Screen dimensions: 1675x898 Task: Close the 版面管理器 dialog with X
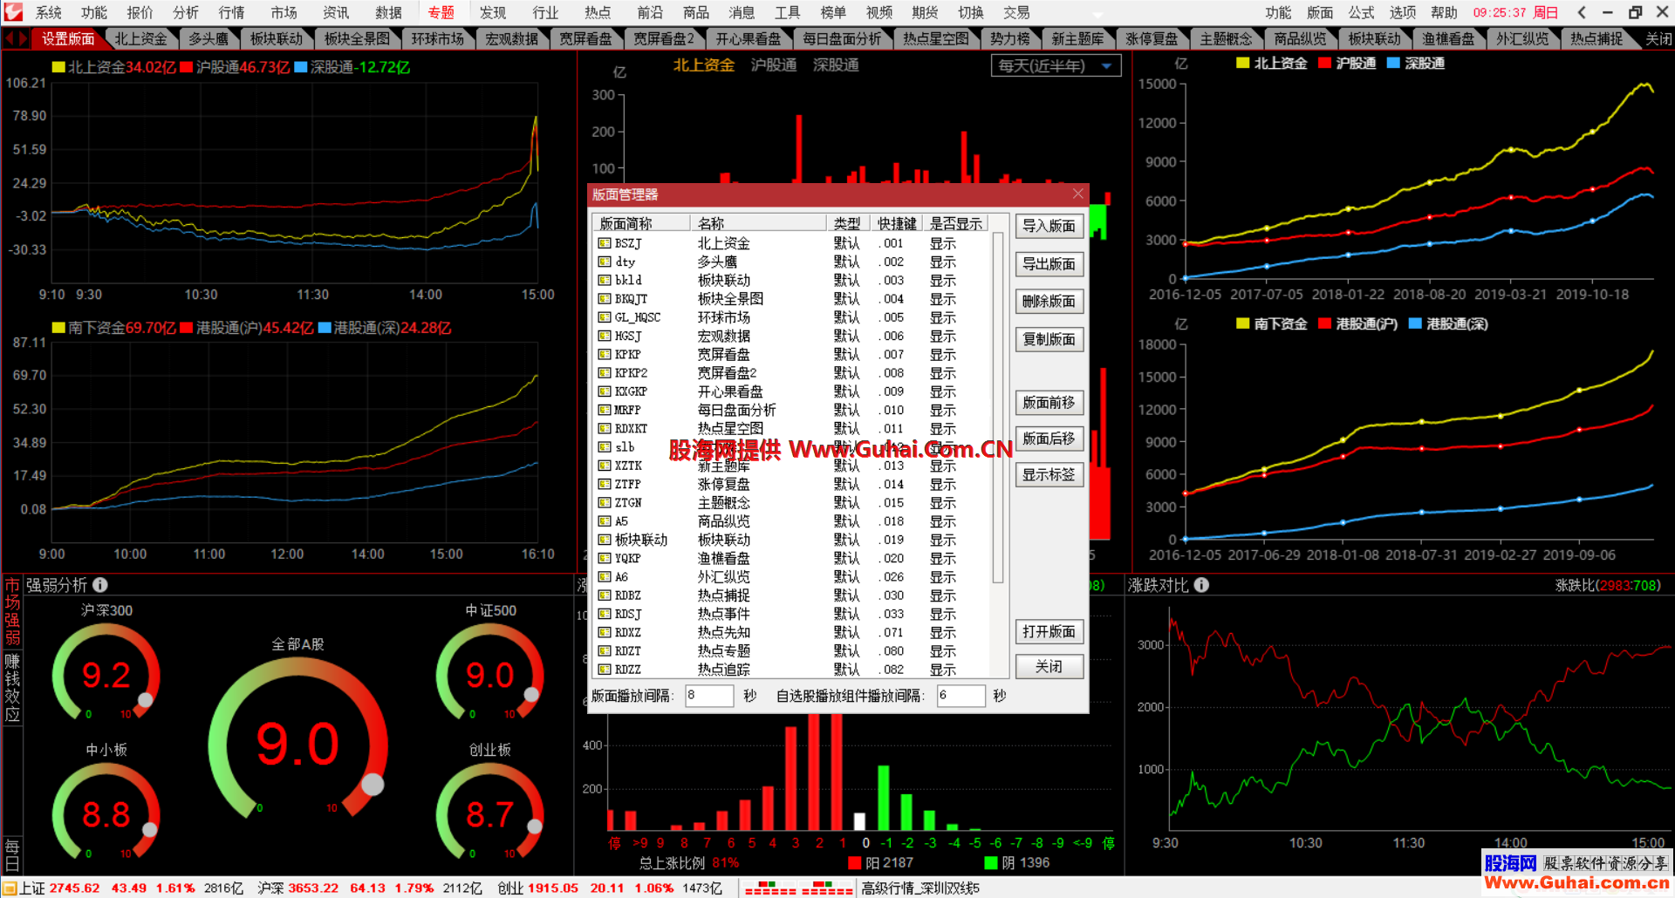click(x=1078, y=194)
